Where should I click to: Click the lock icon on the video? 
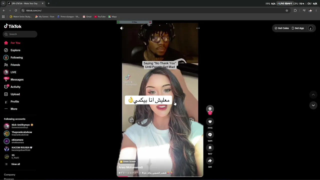coord(132,120)
